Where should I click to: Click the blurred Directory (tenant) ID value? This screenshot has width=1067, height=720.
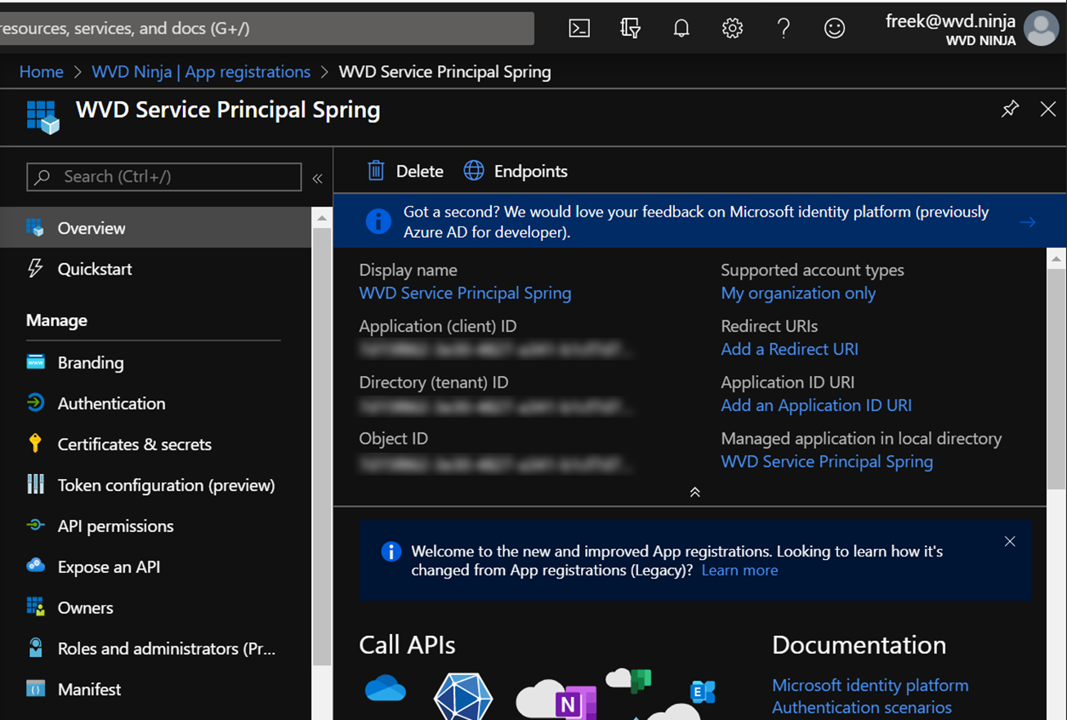[x=495, y=406]
